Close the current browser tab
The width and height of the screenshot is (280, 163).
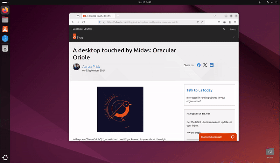click(112, 16)
